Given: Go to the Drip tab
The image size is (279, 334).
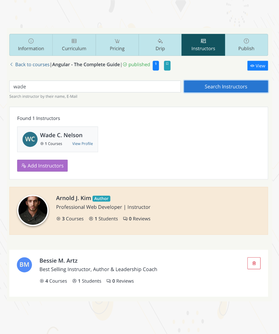Looking at the screenshot, I should coord(160,45).
